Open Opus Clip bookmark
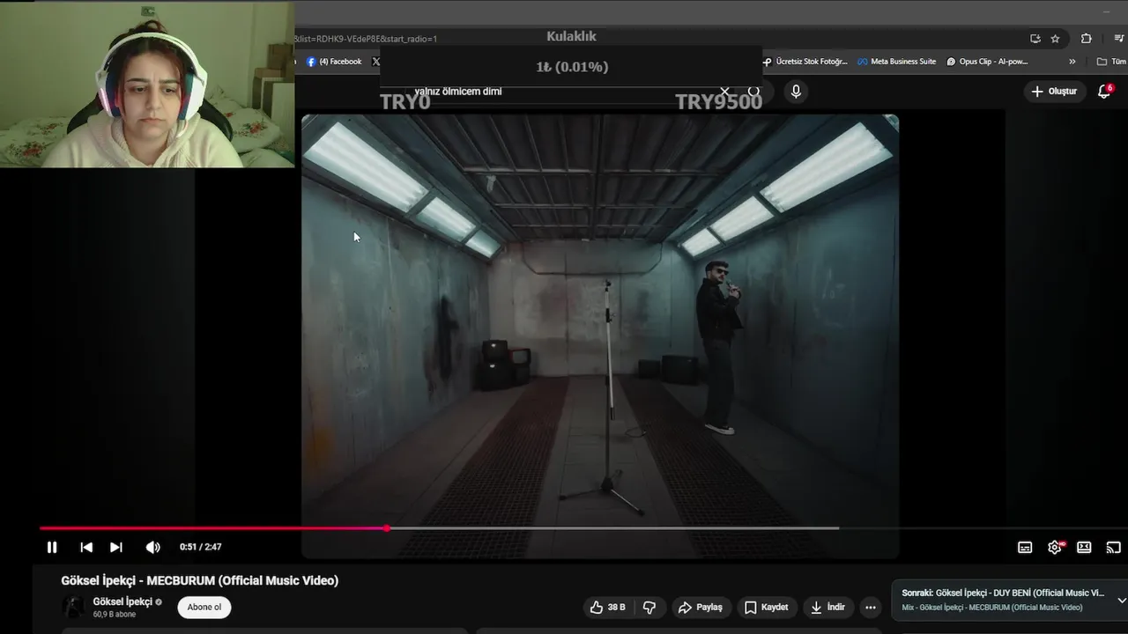 (987, 62)
